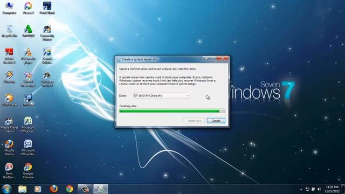Click the "Drive:" label
The width and height of the screenshot is (345, 194).
(123, 96)
